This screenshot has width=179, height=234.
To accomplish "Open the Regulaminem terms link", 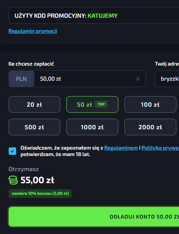I will coord(121,148).
